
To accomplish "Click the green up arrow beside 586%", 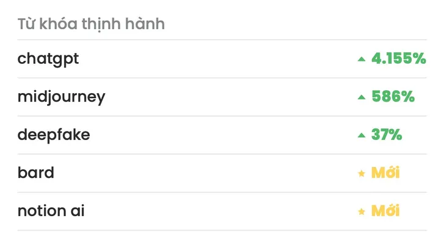I will pyautogui.click(x=362, y=97).
